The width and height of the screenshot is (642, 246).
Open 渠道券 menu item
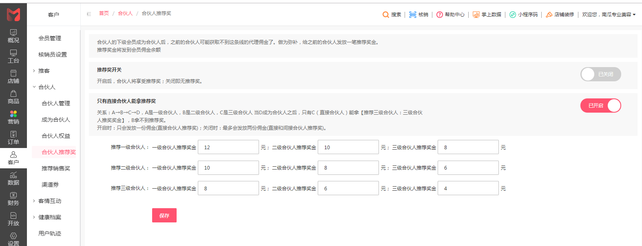click(x=50, y=185)
